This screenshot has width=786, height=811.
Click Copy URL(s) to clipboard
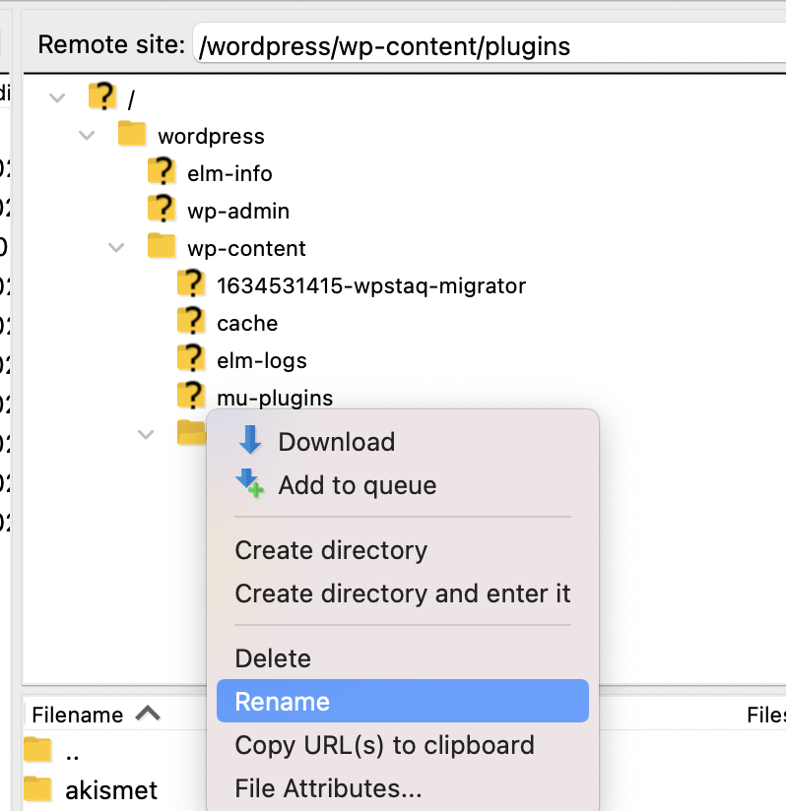[x=384, y=744]
